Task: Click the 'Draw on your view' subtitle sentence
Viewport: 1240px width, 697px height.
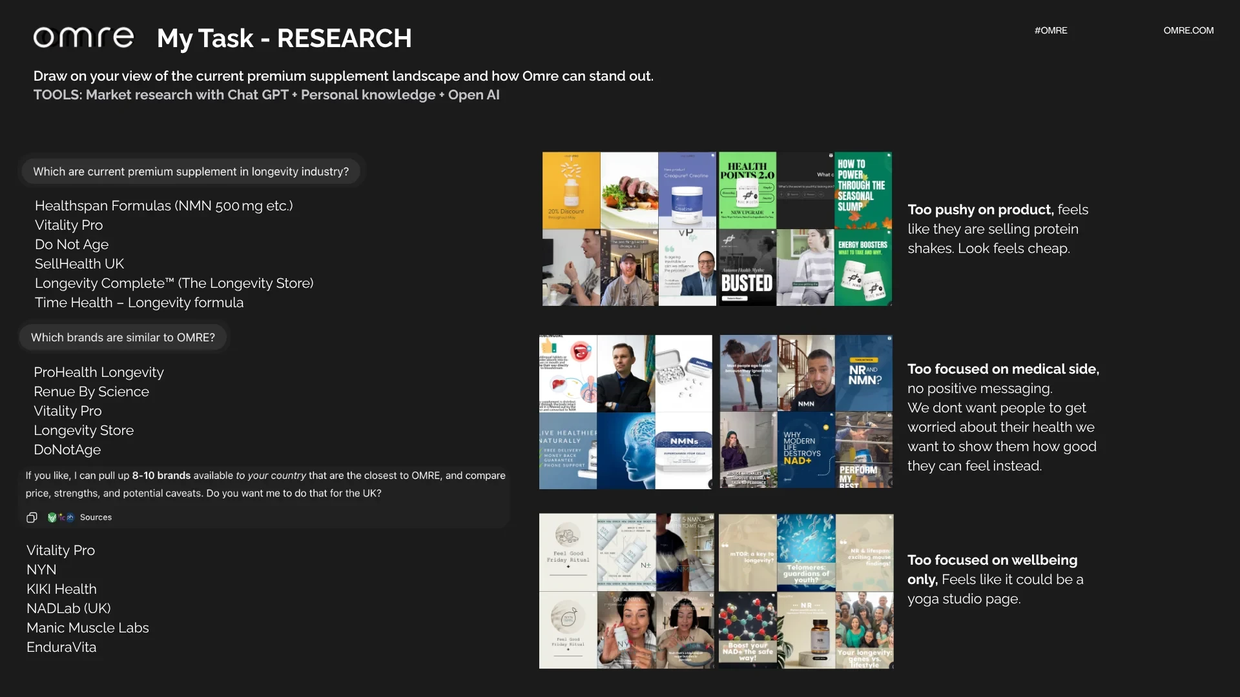Action: click(x=344, y=76)
